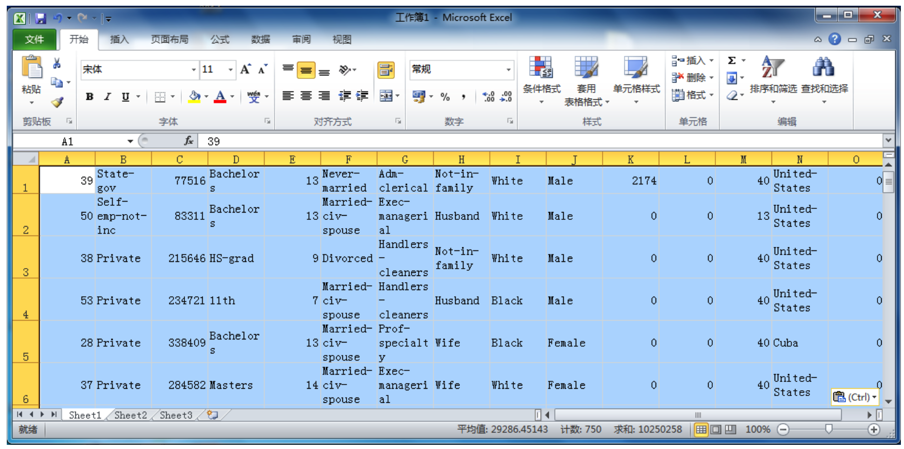Click Merge and Center icon
904x449 pixels.
pos(386,96)
